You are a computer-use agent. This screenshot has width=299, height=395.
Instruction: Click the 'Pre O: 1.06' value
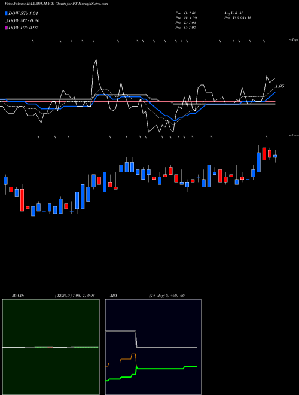186,13
